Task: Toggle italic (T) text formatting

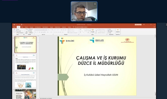Action: (38, 32)
